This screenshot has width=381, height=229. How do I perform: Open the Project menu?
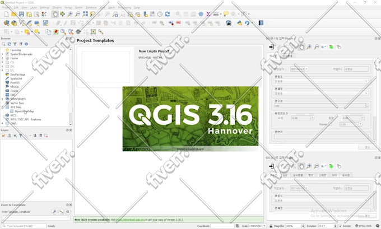(6, 7)
